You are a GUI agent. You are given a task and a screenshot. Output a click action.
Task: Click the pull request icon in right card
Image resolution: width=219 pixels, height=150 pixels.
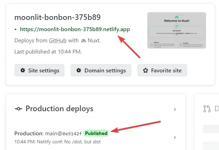pyautogui.click(x=207, y=109)
